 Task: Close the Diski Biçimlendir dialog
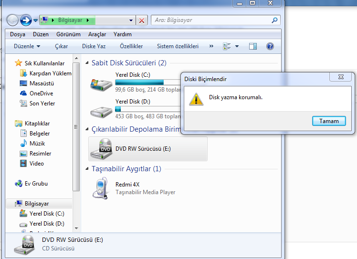click(x=341, y=77)
